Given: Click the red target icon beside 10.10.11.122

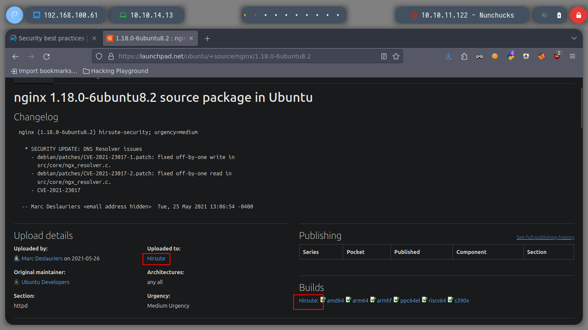Looking at the screenshot, I should (x=414, y=15).
